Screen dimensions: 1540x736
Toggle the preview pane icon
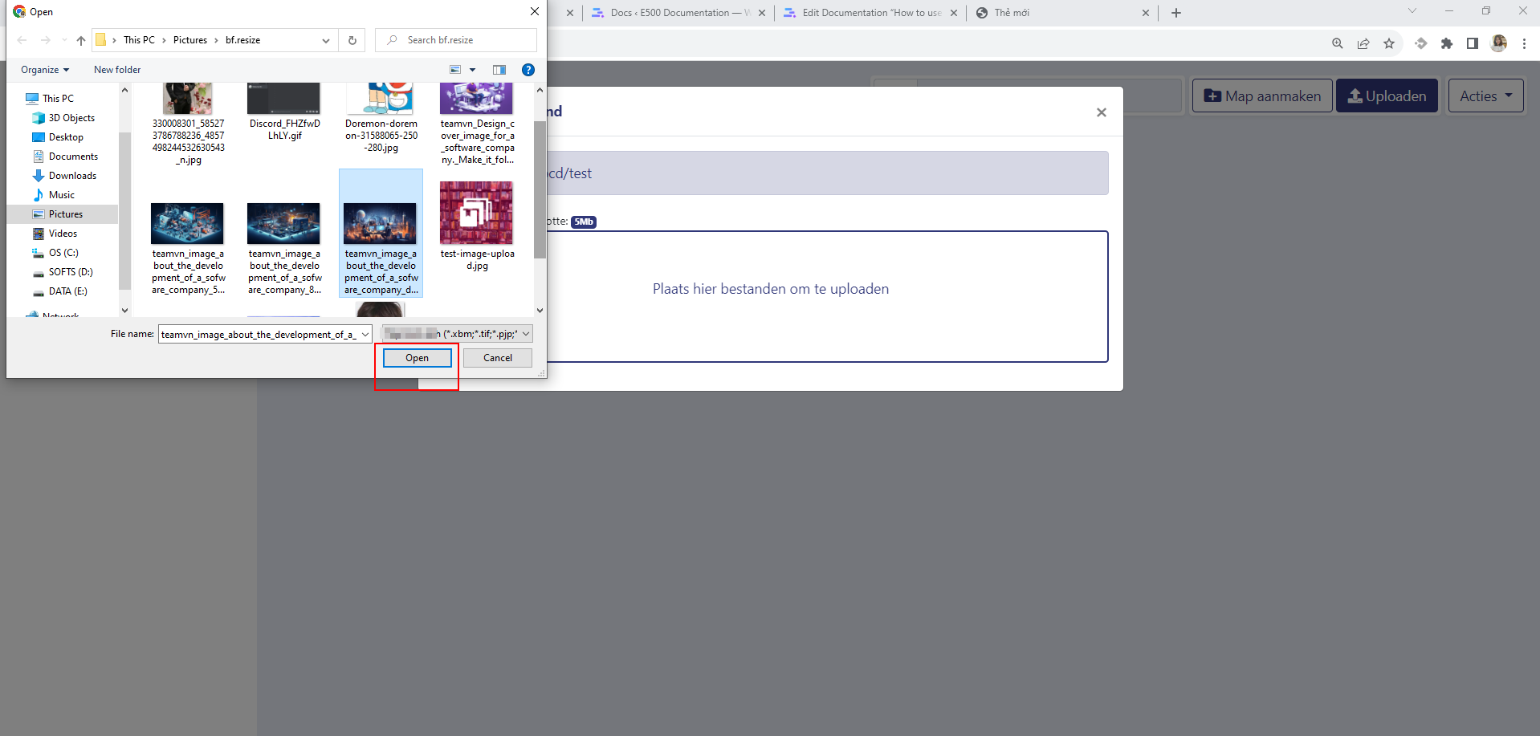[499, 70]
